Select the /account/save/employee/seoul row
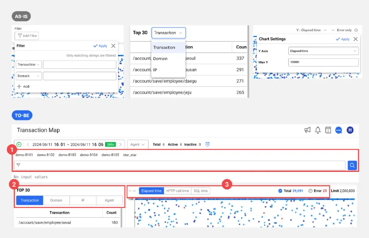 click(x=68, y=222)
